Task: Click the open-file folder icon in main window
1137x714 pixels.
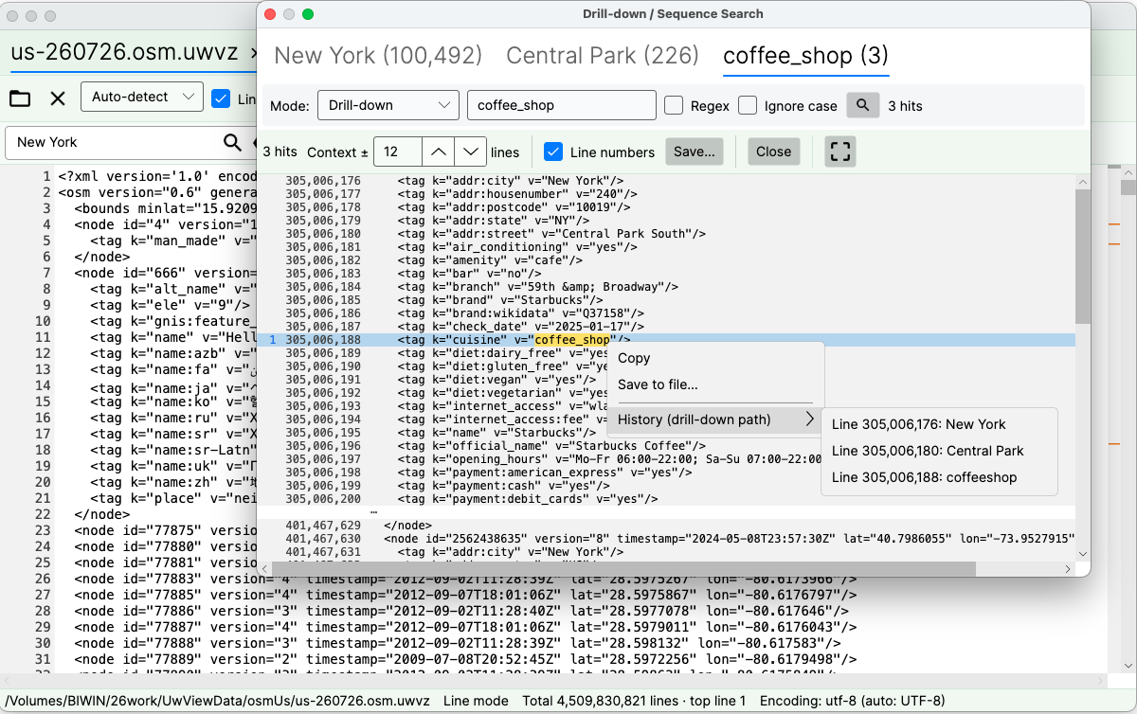Action: coord(20,98)
